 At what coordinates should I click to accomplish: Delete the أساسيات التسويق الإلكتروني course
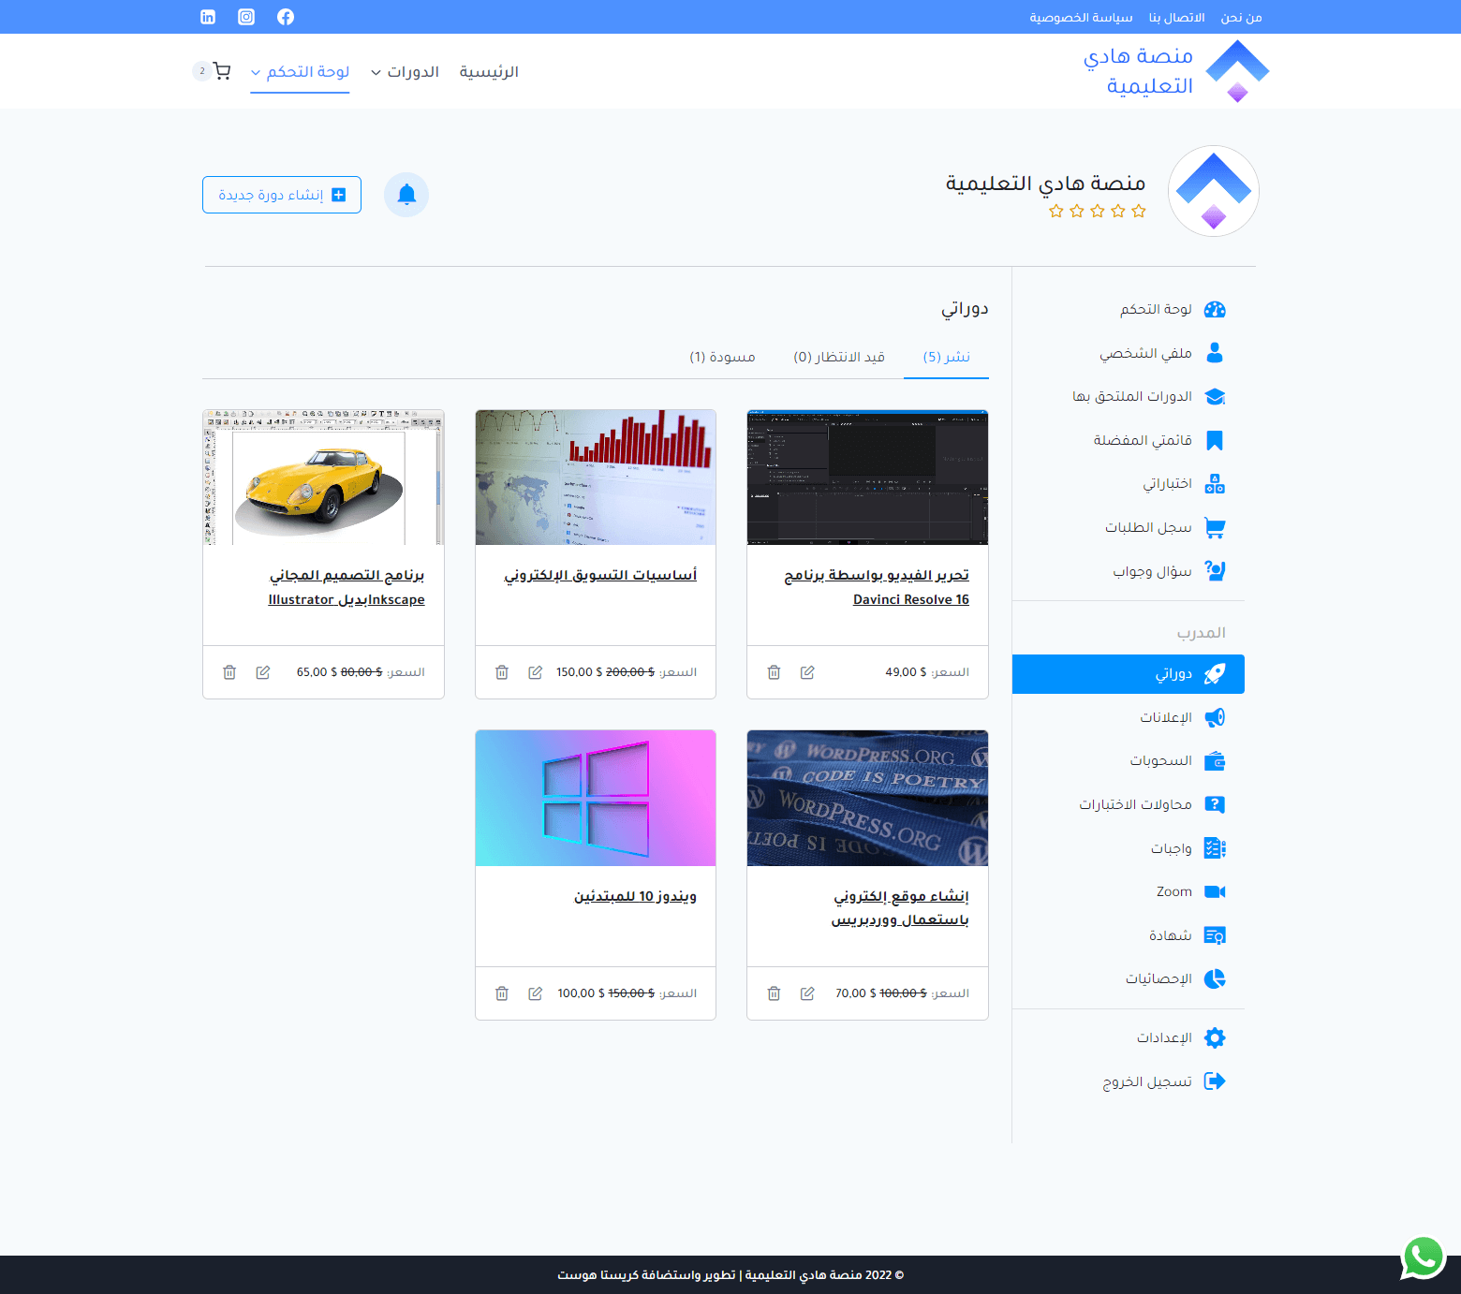502,672
